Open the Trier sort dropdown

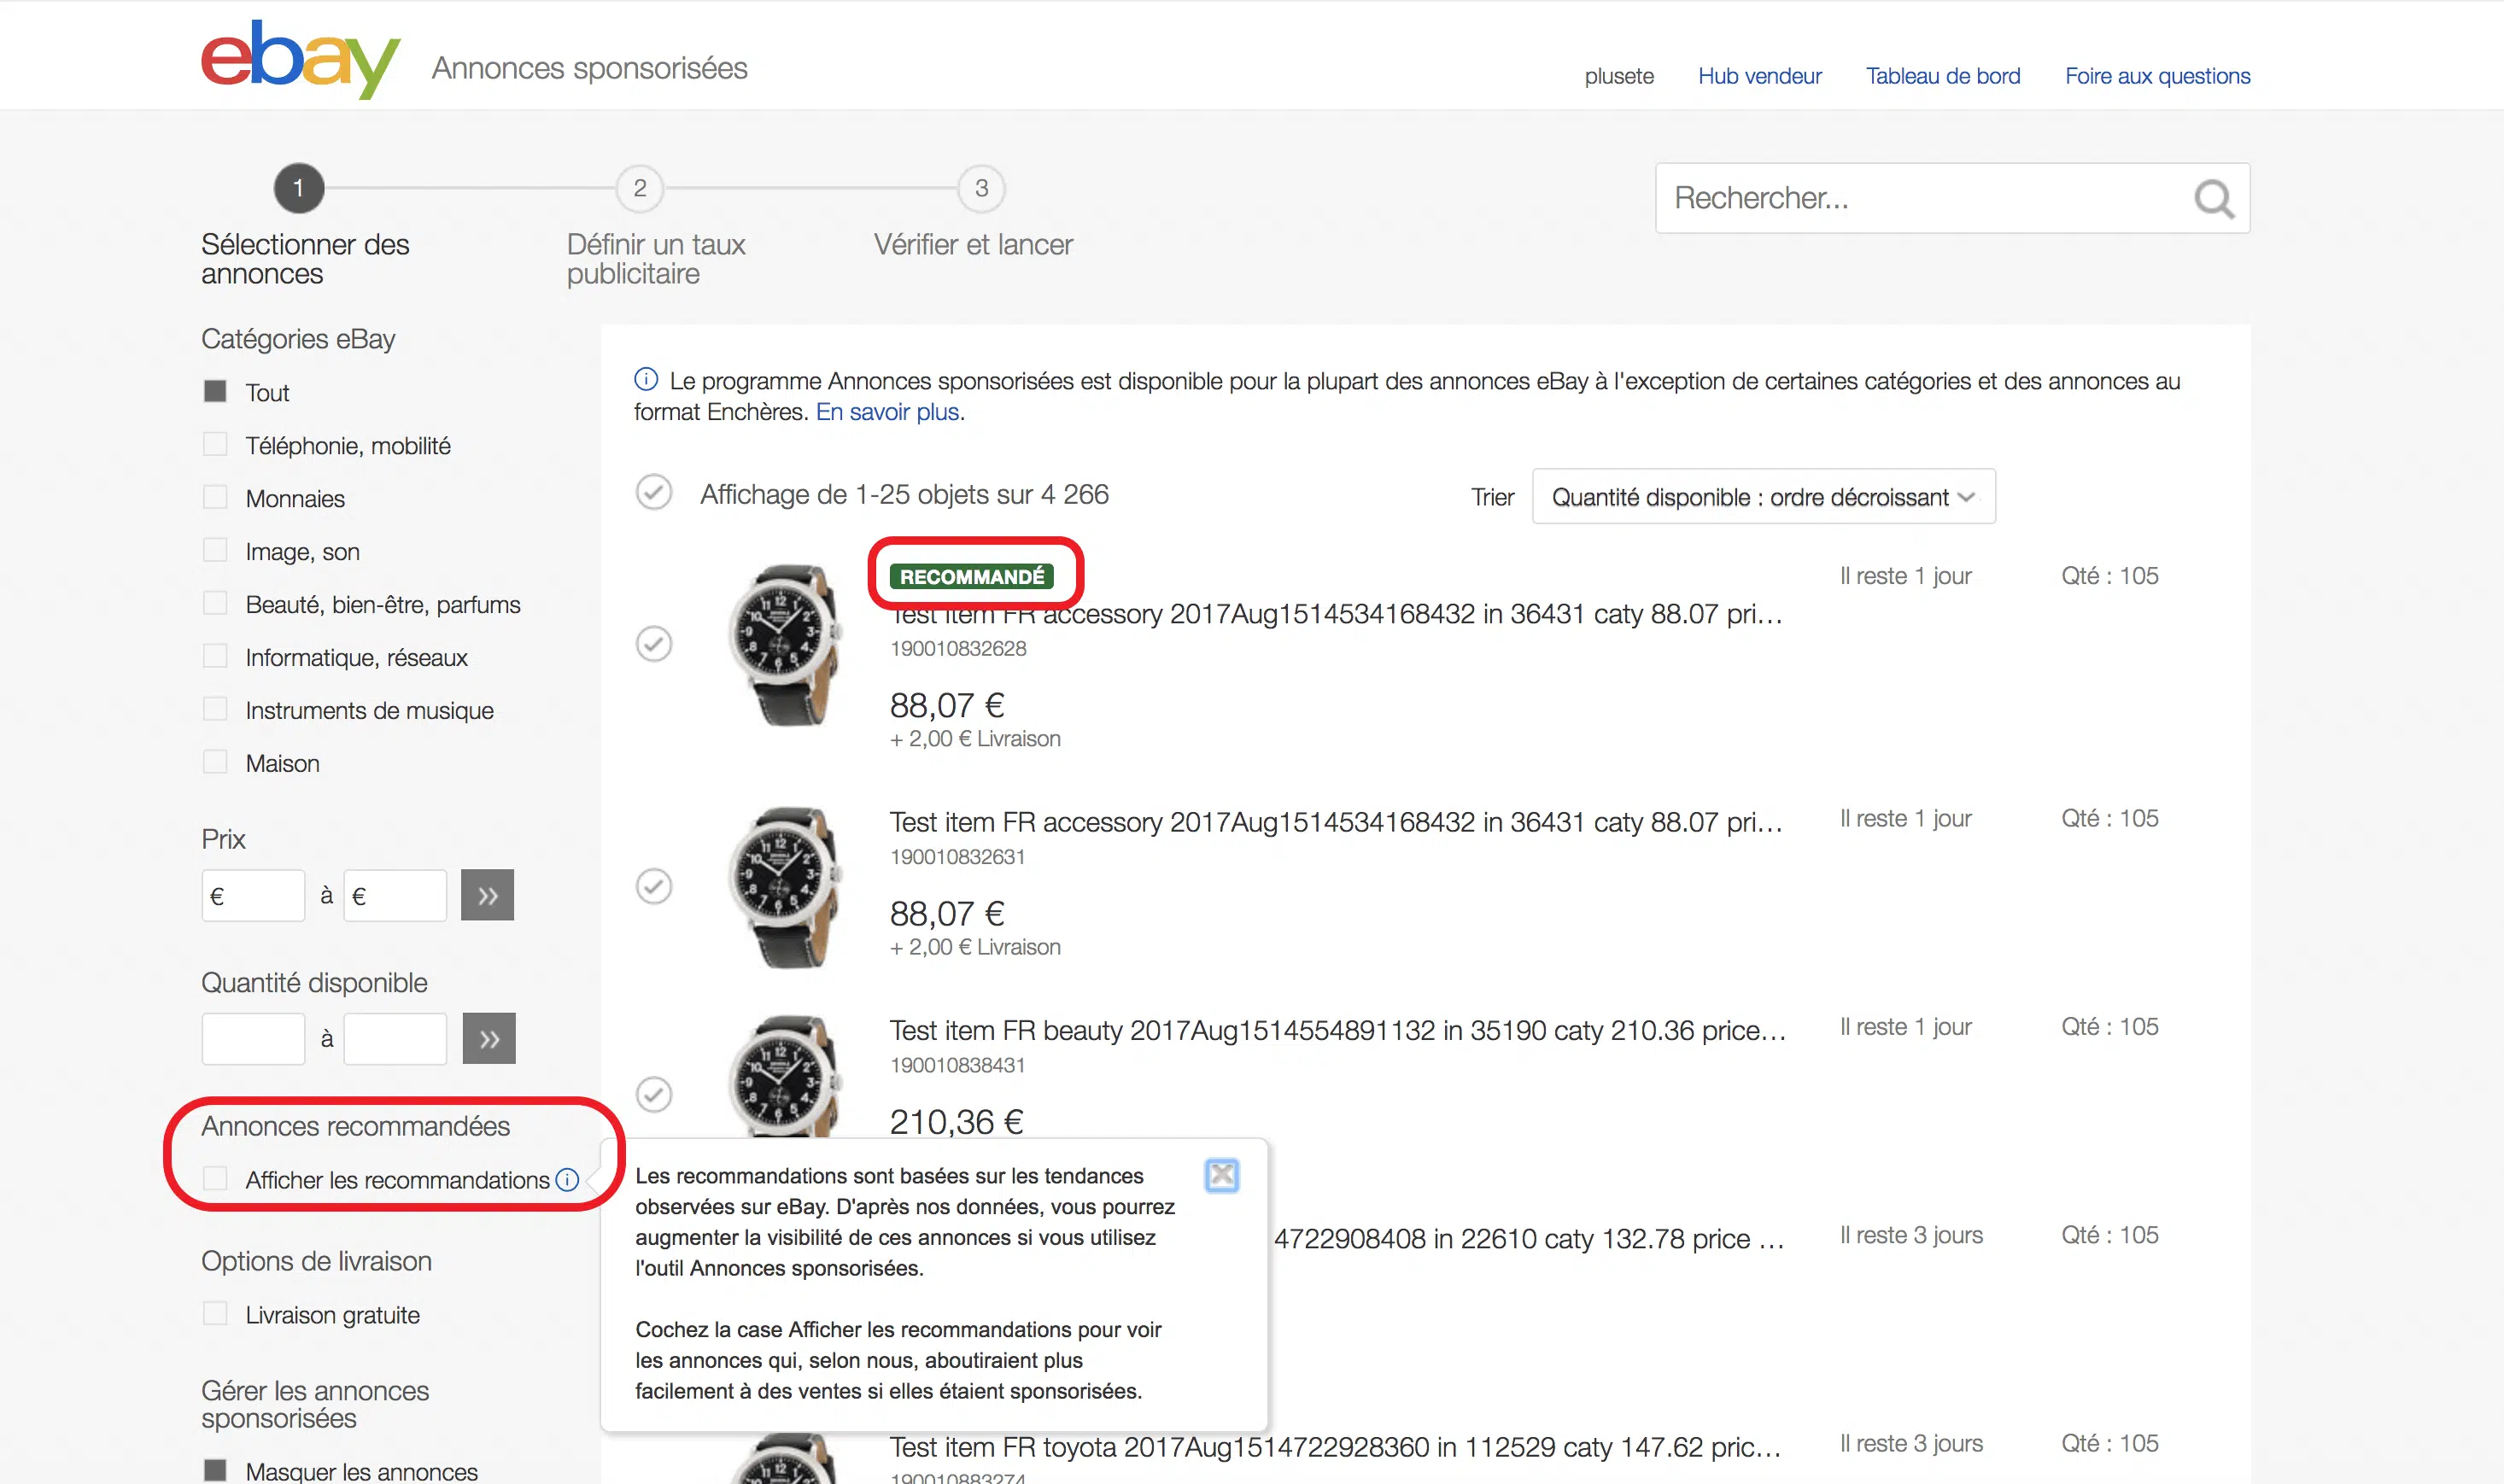[x=1763, y=497]
